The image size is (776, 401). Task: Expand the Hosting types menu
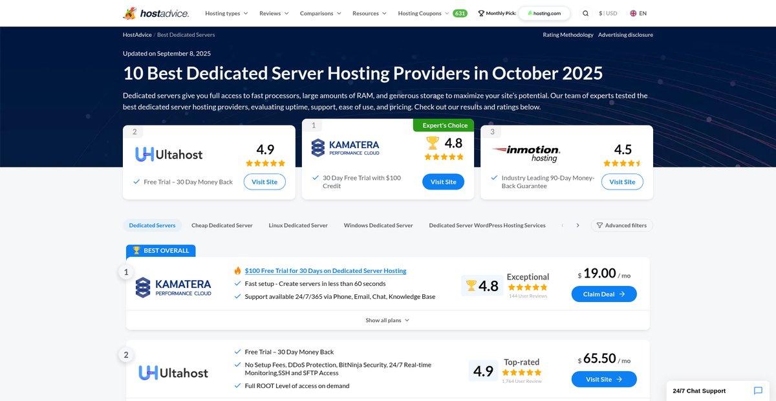pos(226,13)
